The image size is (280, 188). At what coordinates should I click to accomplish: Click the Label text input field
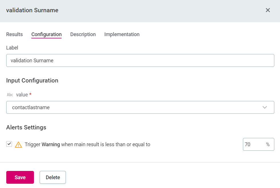140,61
